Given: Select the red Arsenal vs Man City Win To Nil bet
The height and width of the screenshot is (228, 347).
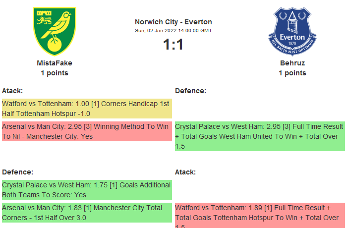Looking at the screenshot, I should pyautogui.click(x=87, y=131).
